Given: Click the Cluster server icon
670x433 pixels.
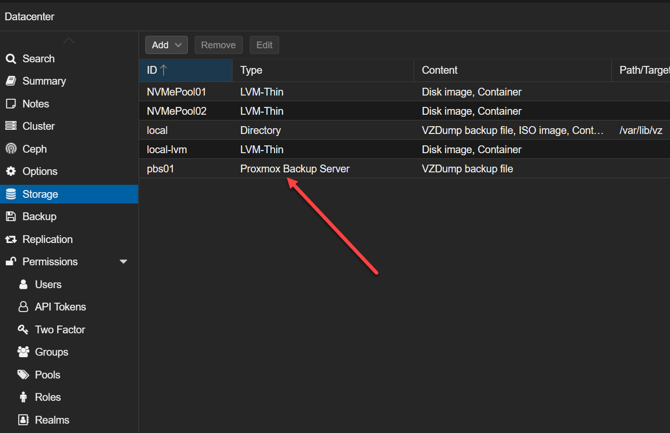Looking at the screenshot, I should [10, 126].
